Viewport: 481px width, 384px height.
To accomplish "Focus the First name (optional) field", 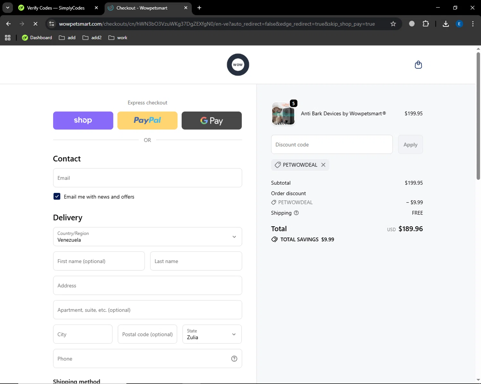I will point(99,261).
